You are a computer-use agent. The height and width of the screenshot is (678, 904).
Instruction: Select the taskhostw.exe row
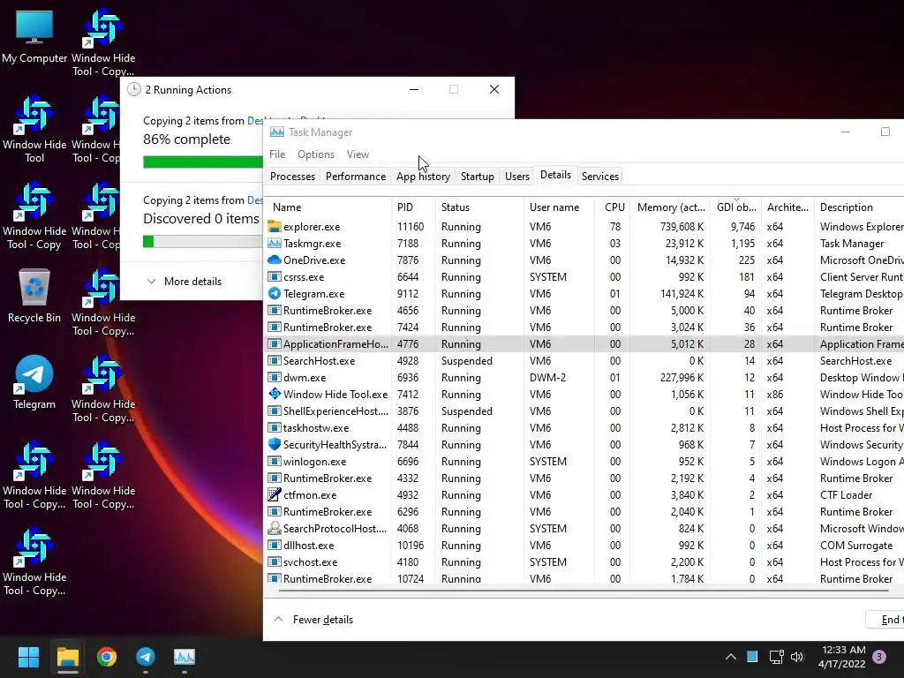(x=584, y=428)
